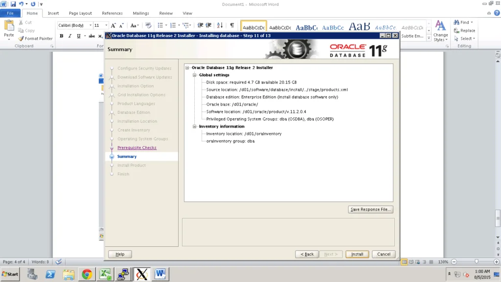
Task: Switch to the Insert tab
Action: (53, 13)
